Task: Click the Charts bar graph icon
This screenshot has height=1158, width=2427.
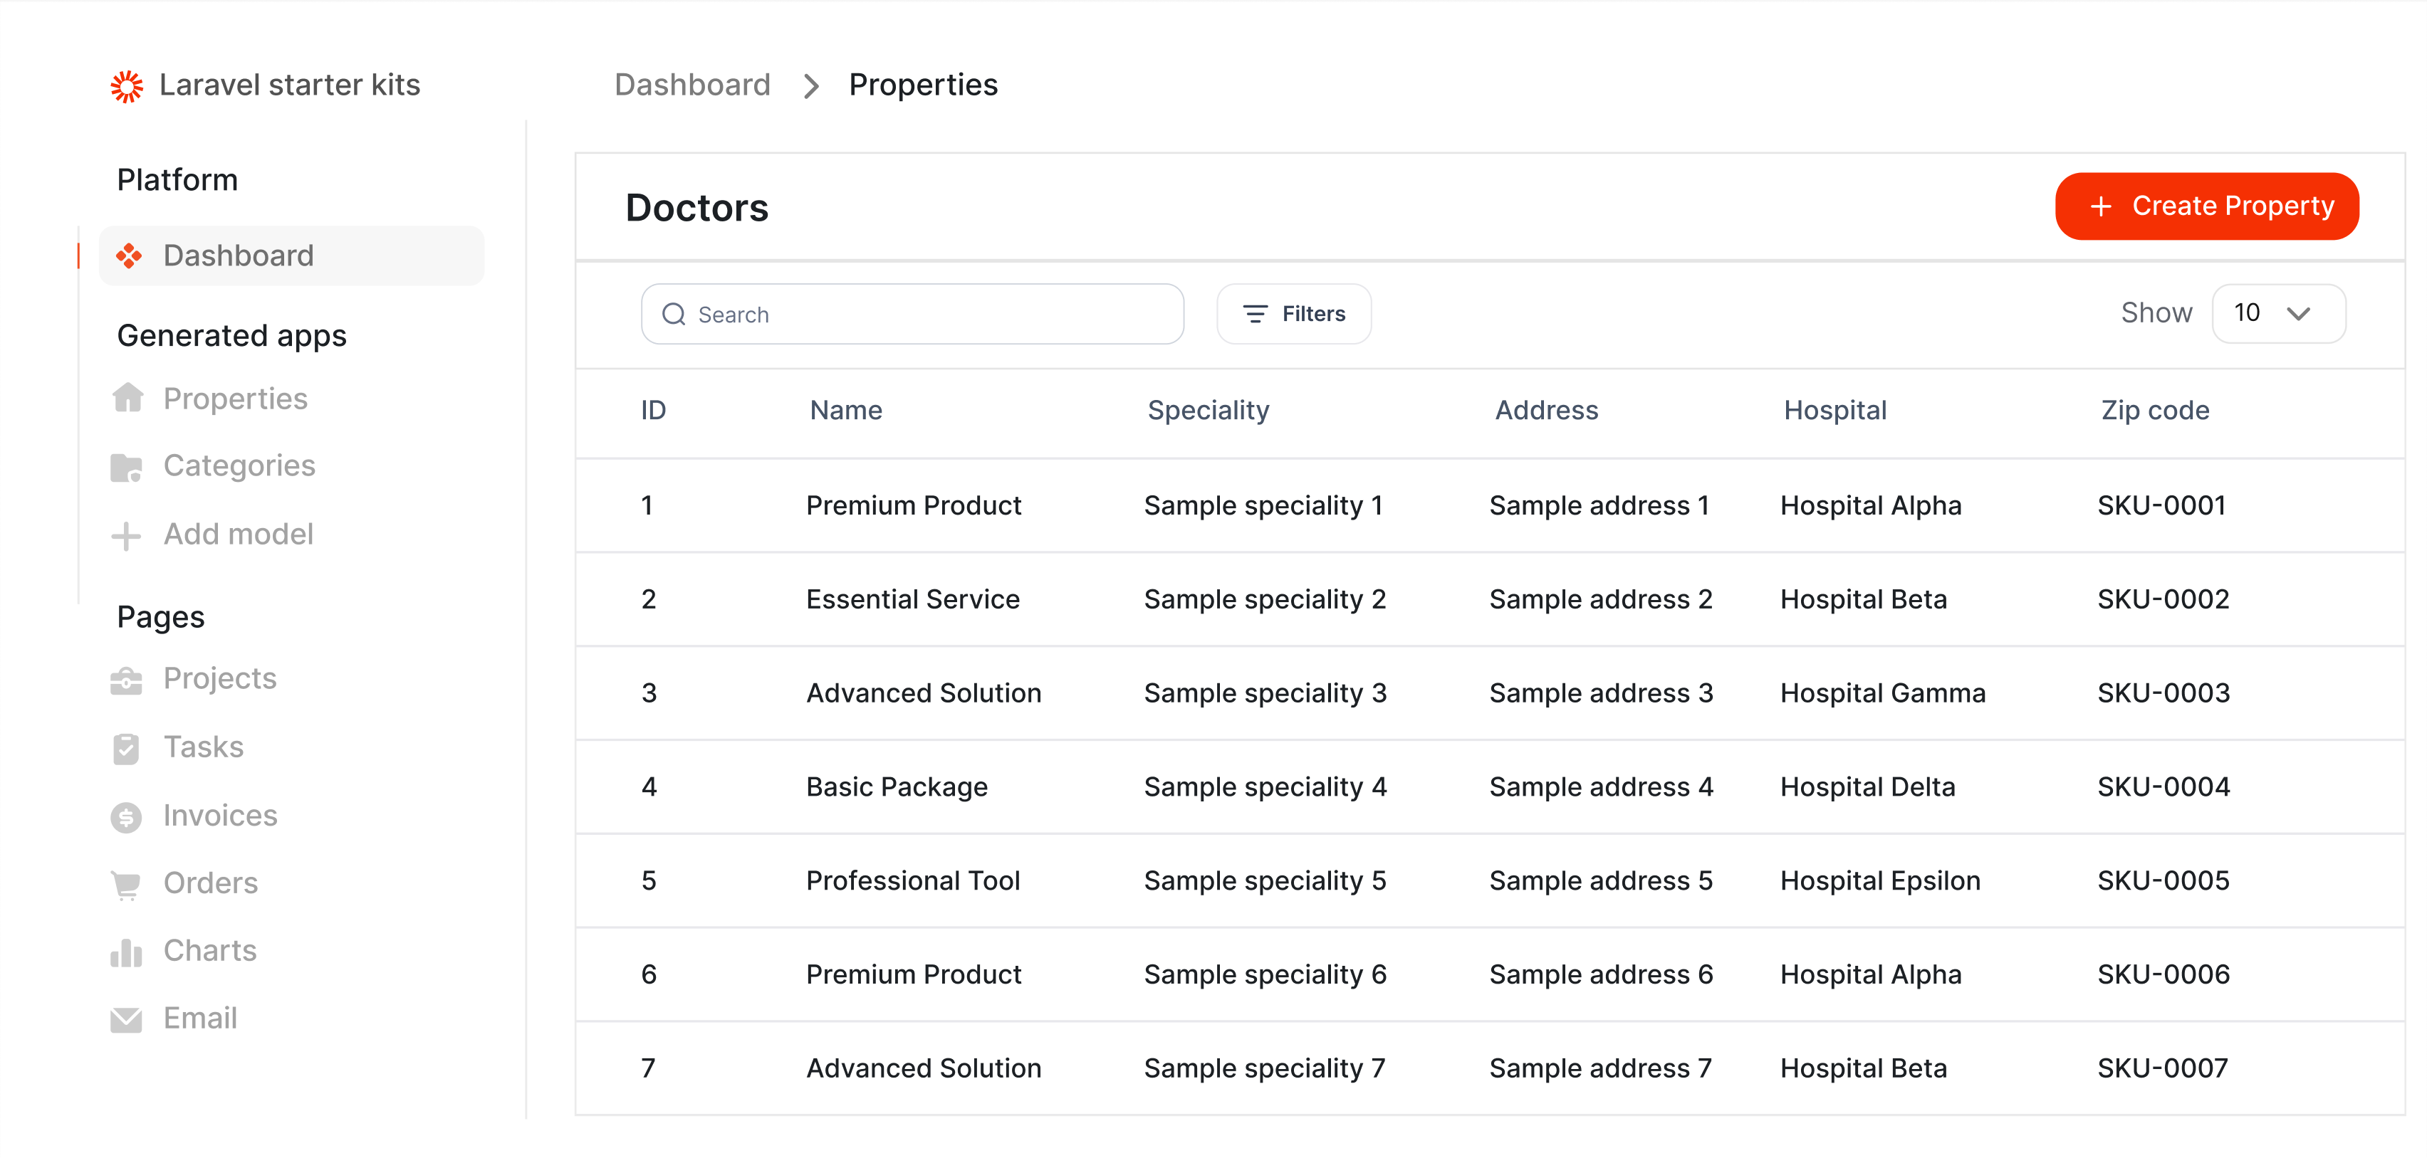Action: pos(126,951)
